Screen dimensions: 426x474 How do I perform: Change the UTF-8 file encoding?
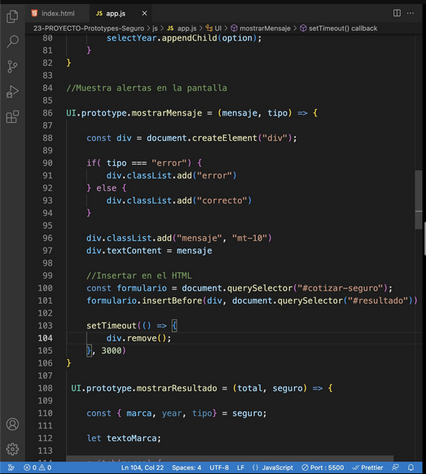219,467
